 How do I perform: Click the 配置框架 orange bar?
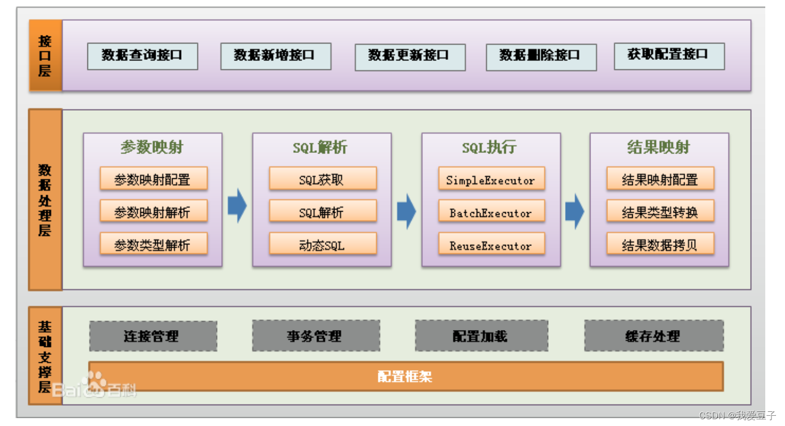click(x=406, y=376)
